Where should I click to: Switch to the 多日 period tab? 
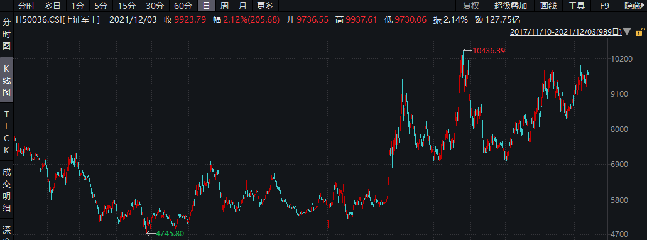tap(52, 6)
